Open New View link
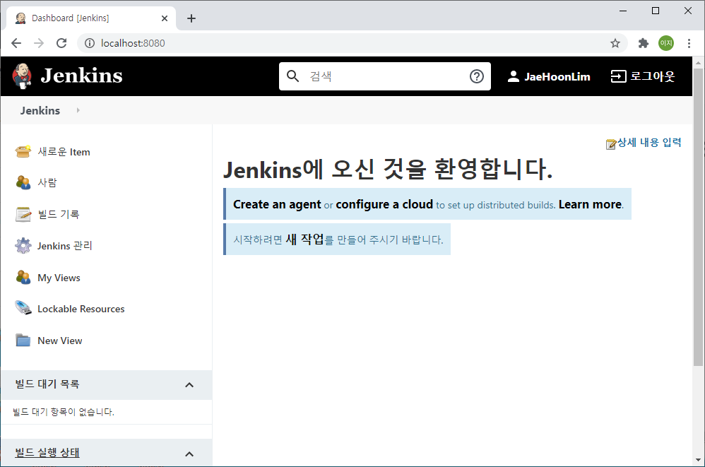The width and height of the screenshot is (705, 467). click(60, 341)
